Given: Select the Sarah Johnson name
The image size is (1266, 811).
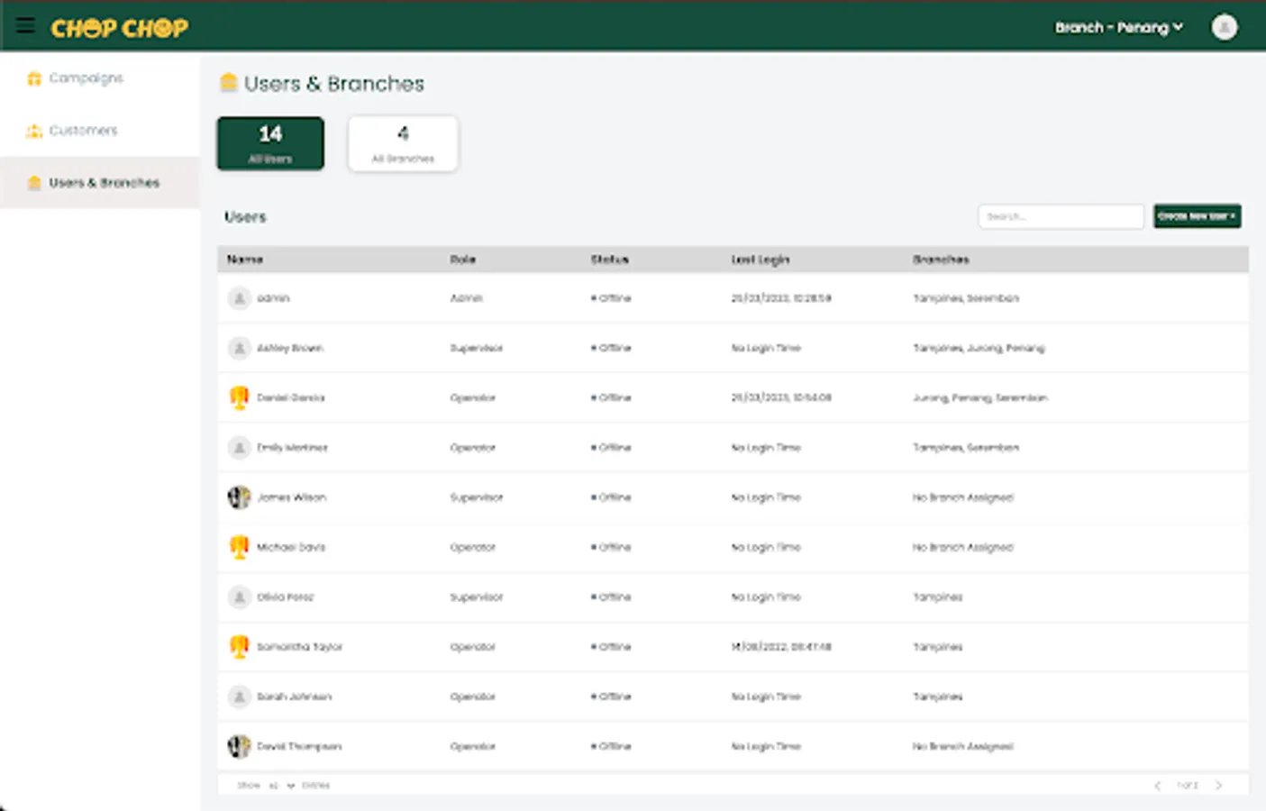Looking at the screenshot, I should coord(295,697).
